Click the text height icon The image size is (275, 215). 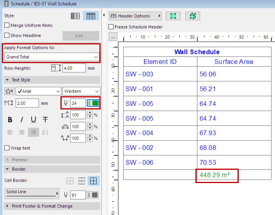[9, 103]
